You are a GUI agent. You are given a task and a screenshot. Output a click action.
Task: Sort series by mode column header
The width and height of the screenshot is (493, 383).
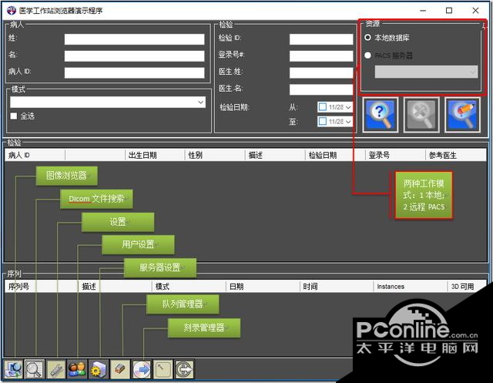click(189, 287)
